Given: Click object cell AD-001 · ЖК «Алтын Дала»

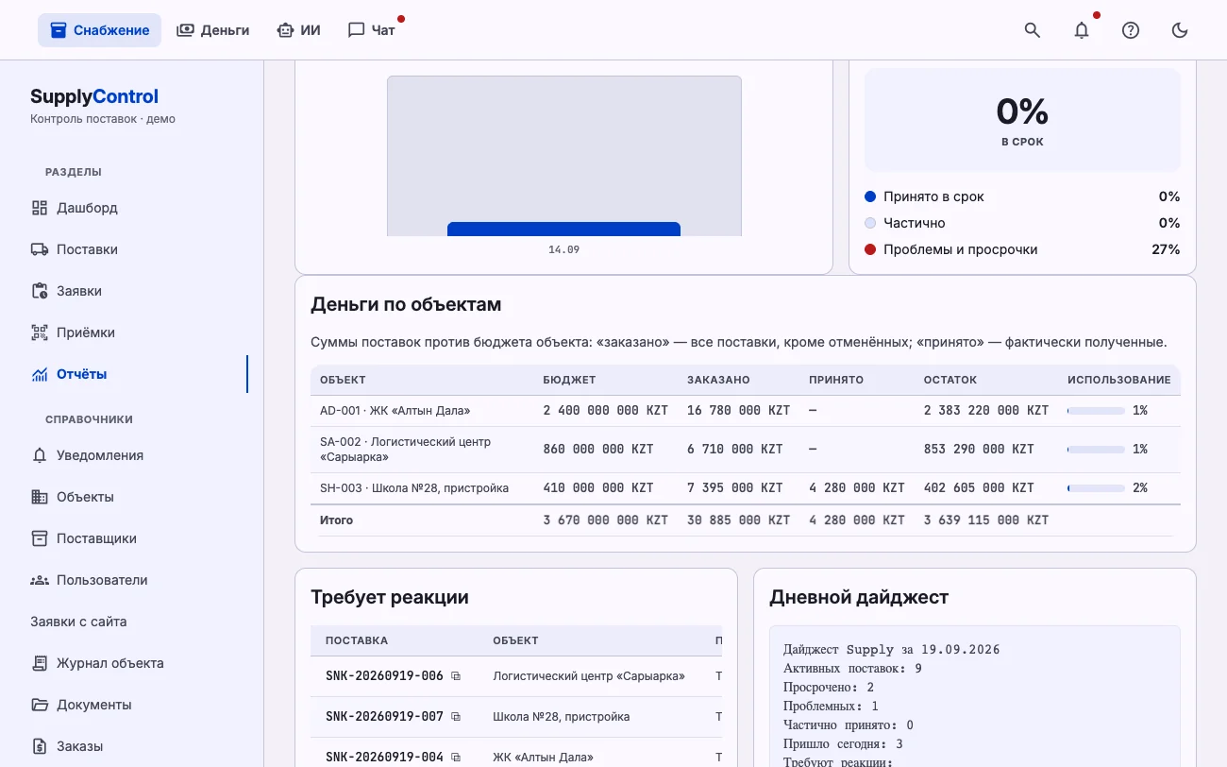Looking at the screenshot, I should click(395, 411).
